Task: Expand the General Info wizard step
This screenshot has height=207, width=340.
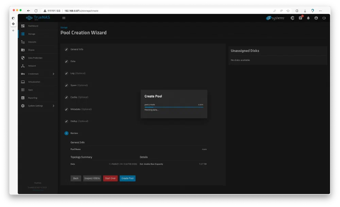Action: pyautogui.click(x=76, y=49)
